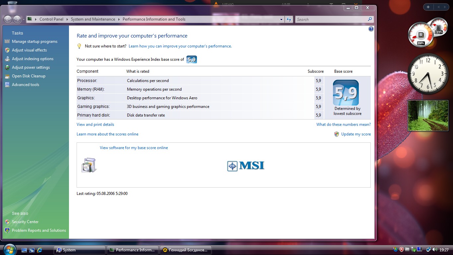Click Update my score link
The height and width of the screenshot is (255, 453).
point(356,134)
